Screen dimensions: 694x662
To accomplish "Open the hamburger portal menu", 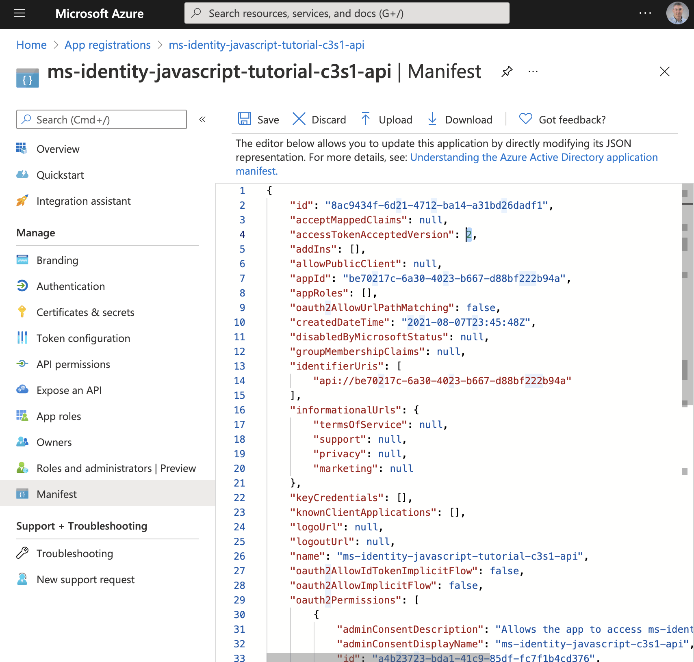I will 20,13.
